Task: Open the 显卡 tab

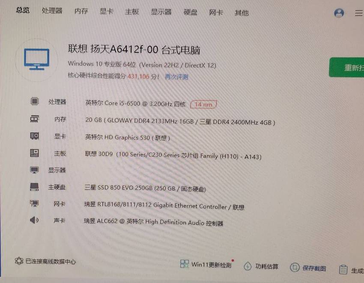Action: pyautogui.click(x=106, y=11)
